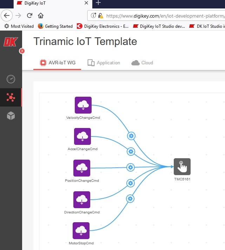
Task: Expand the sidebar with red arrow
Action: coord(22,51)
